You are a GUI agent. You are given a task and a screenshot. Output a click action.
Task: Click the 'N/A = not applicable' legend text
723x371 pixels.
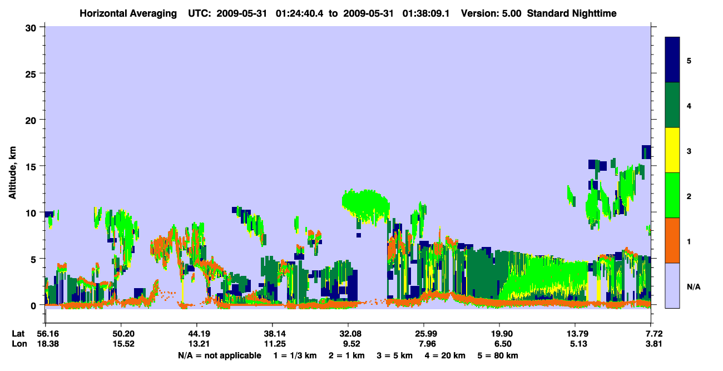pyautogui.click(x=220, y=355)
